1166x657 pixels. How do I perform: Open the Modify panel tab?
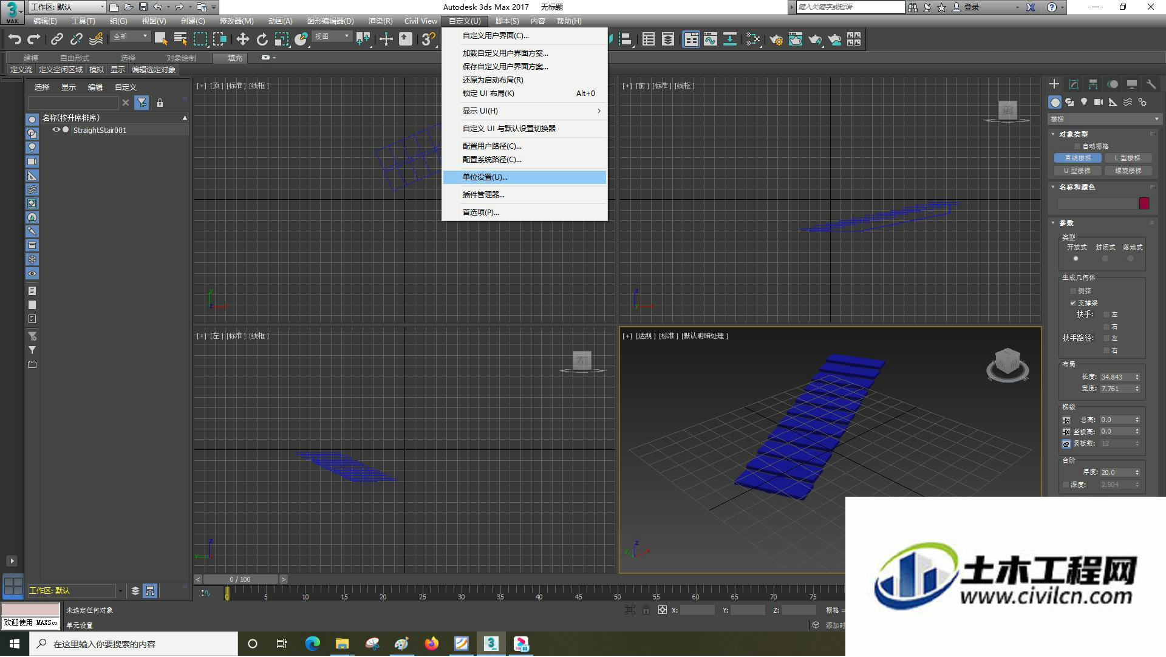1074,84
